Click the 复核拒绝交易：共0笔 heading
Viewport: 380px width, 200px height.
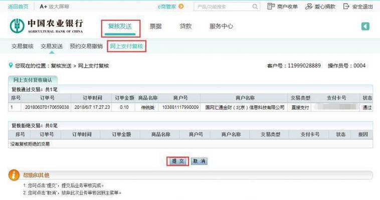coord(35,126)
